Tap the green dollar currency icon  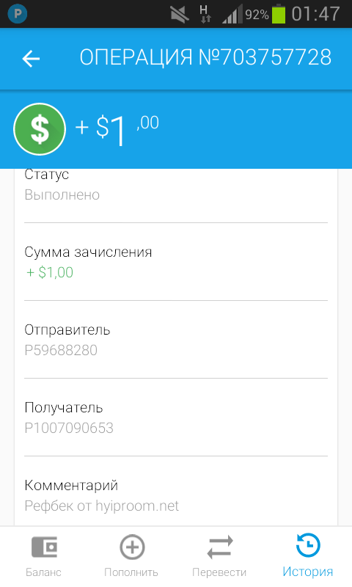pyautogui.click(x=40, y=129)
